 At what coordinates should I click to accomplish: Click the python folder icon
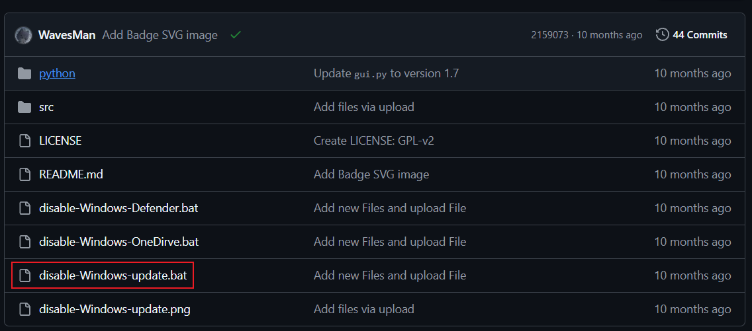pyautogui.click(x=24, y=73)
